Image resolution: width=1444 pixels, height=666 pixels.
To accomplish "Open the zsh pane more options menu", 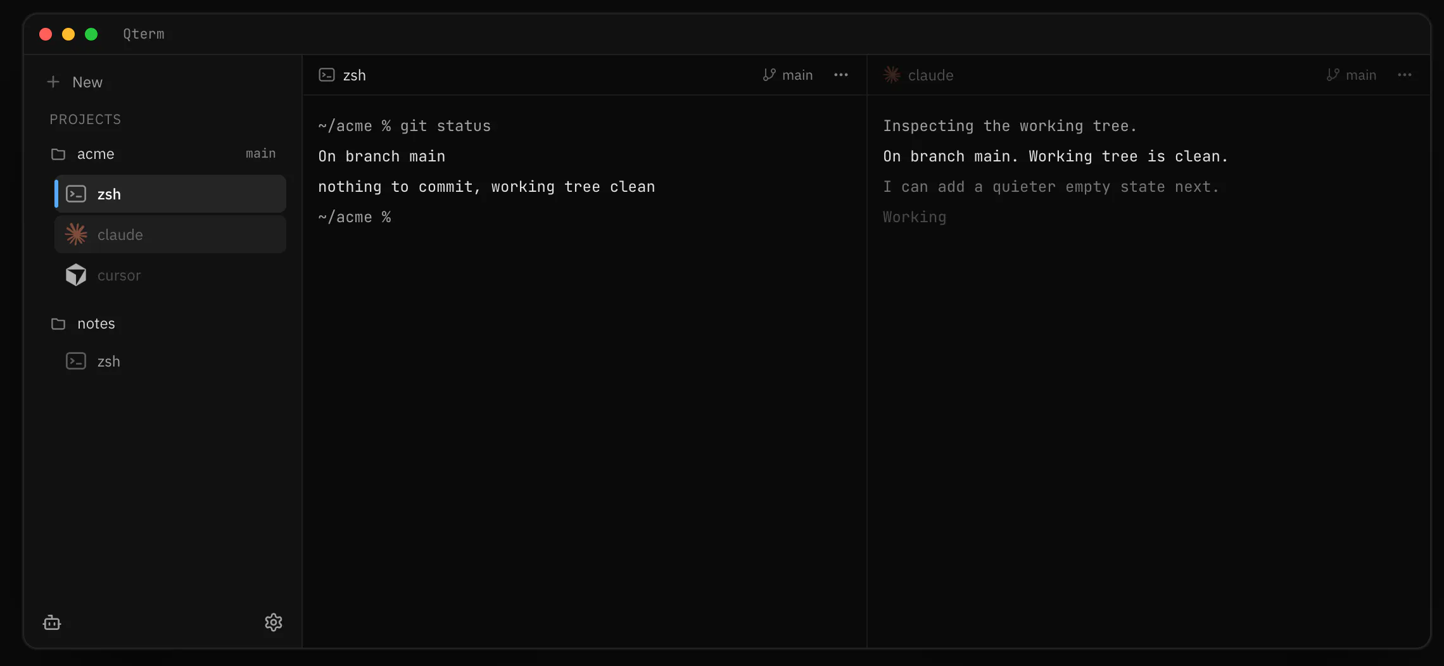I will click(841, 75).
